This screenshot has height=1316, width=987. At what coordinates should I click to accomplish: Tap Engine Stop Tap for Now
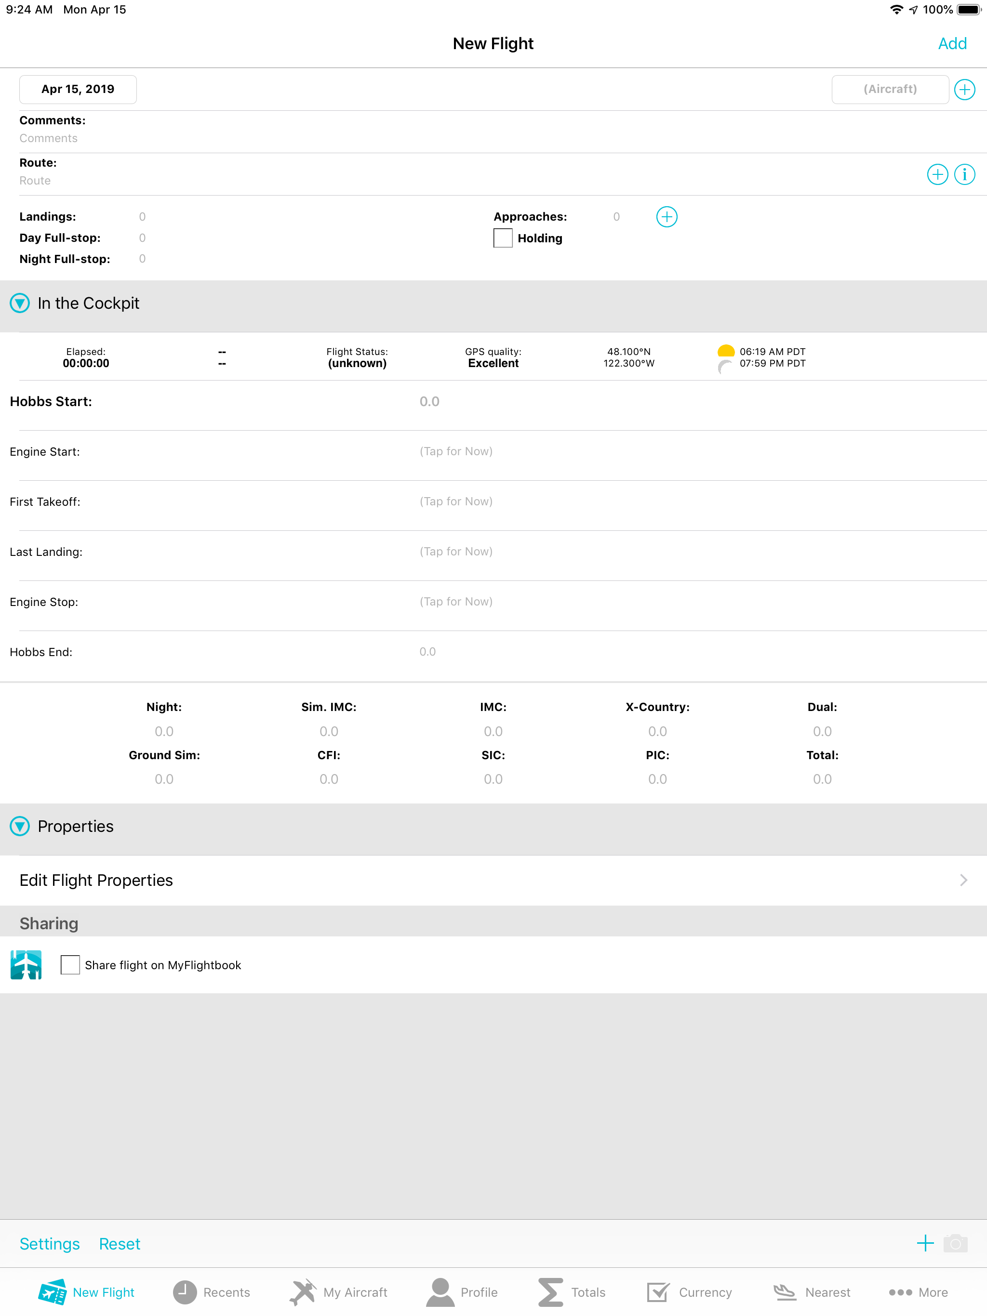pyautogui.click(x=456, y=601)
